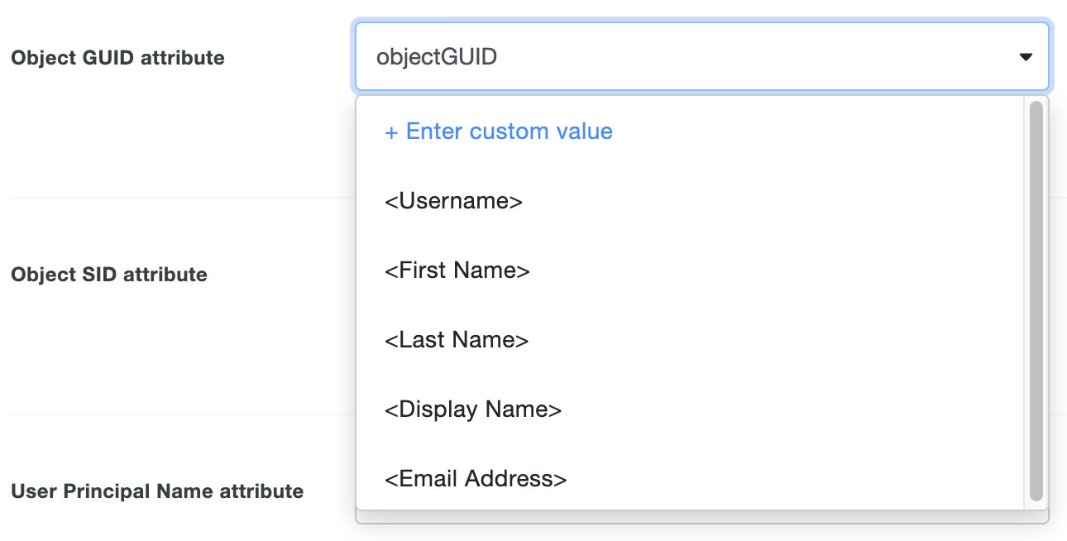Pick Last Name in the dropdown

(457, 339)
